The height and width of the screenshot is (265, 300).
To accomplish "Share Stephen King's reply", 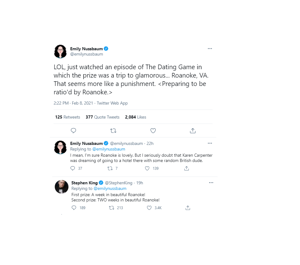I will [188, 208].
